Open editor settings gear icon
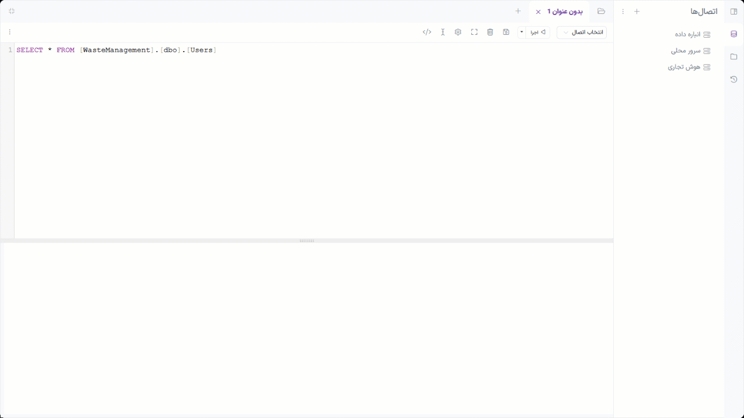This screenshot has height=418, width=744. pos(458,33)
